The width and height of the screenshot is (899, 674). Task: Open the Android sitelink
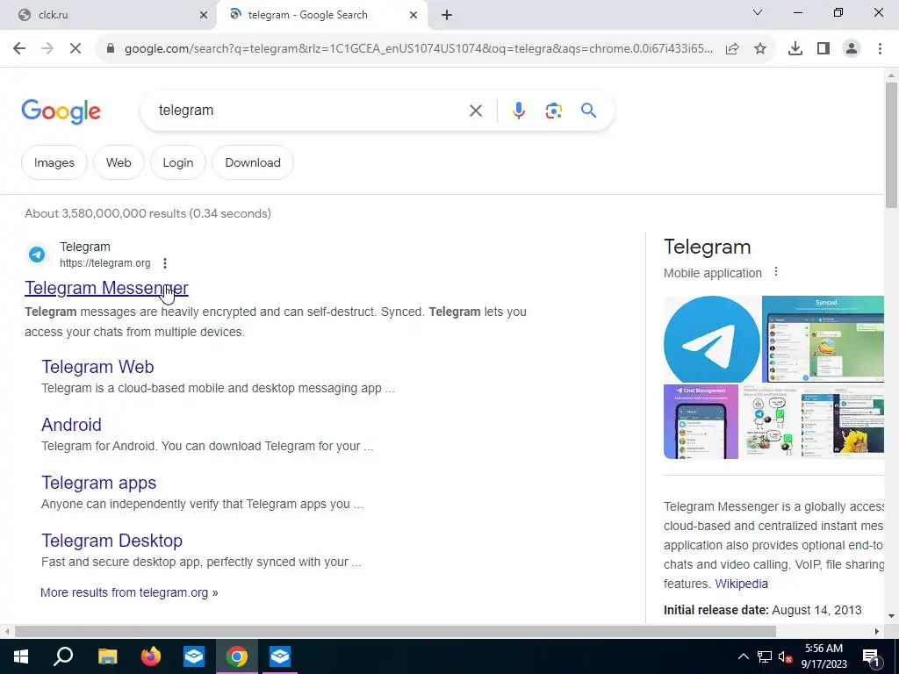(x=71, y=425)
